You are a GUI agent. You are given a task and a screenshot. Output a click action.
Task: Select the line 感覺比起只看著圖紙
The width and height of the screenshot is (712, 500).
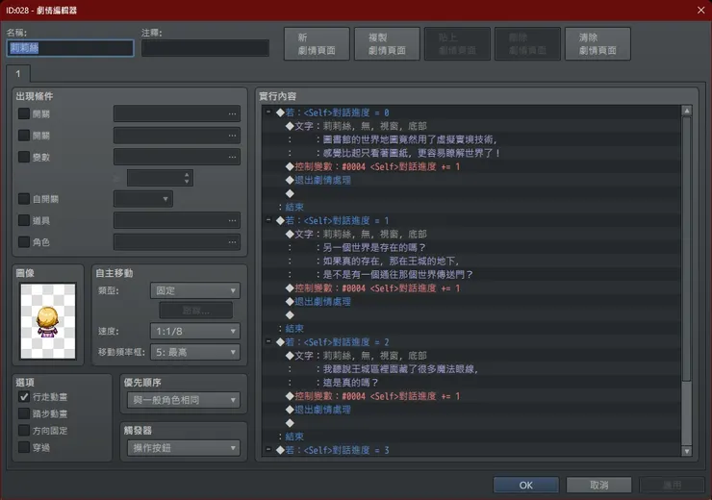471,153
